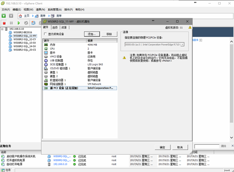
Task: Click the 添加... button
Action: pyautogui.click(x=92, y=34)
